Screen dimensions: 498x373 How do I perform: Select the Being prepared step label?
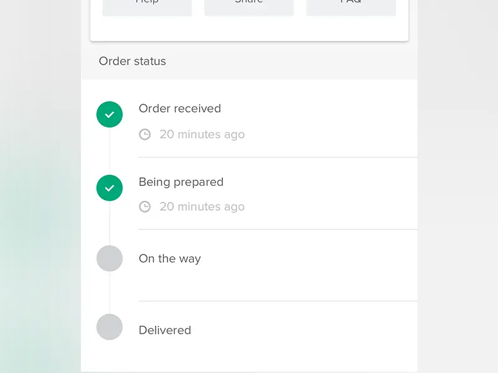coord(181,182)
